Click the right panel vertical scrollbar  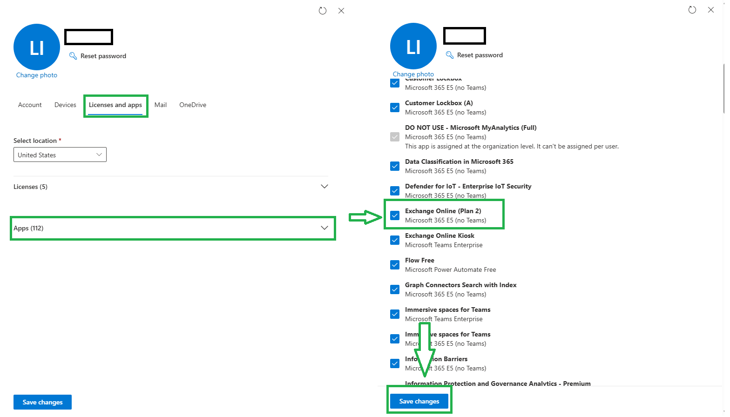pyautogui.click(x=723, y=88)
